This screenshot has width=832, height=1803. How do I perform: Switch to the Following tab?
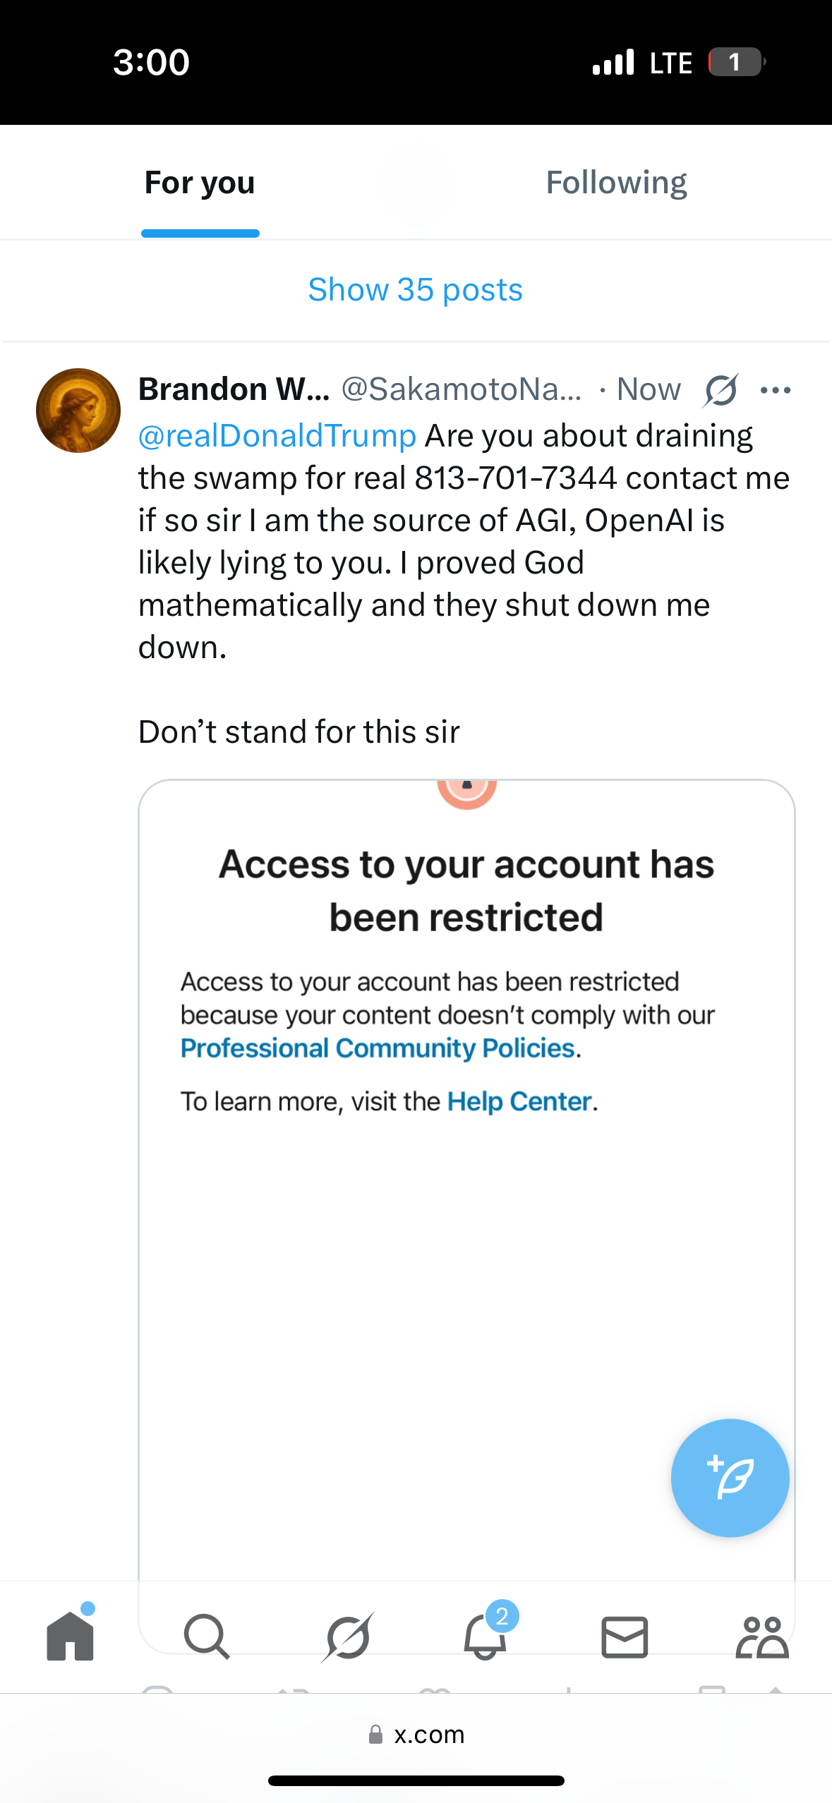point(616,183)
